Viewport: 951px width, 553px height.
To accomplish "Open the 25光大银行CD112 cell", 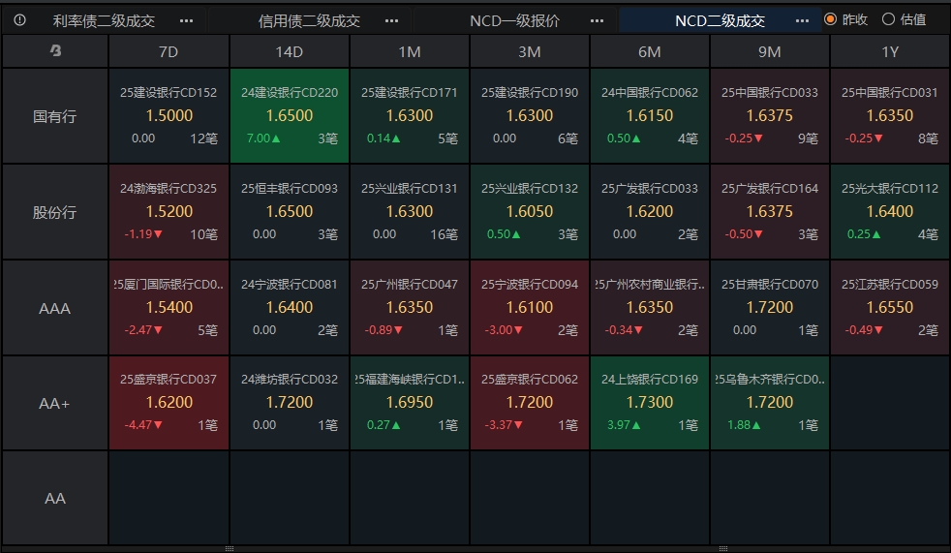I will coord(890,212).
